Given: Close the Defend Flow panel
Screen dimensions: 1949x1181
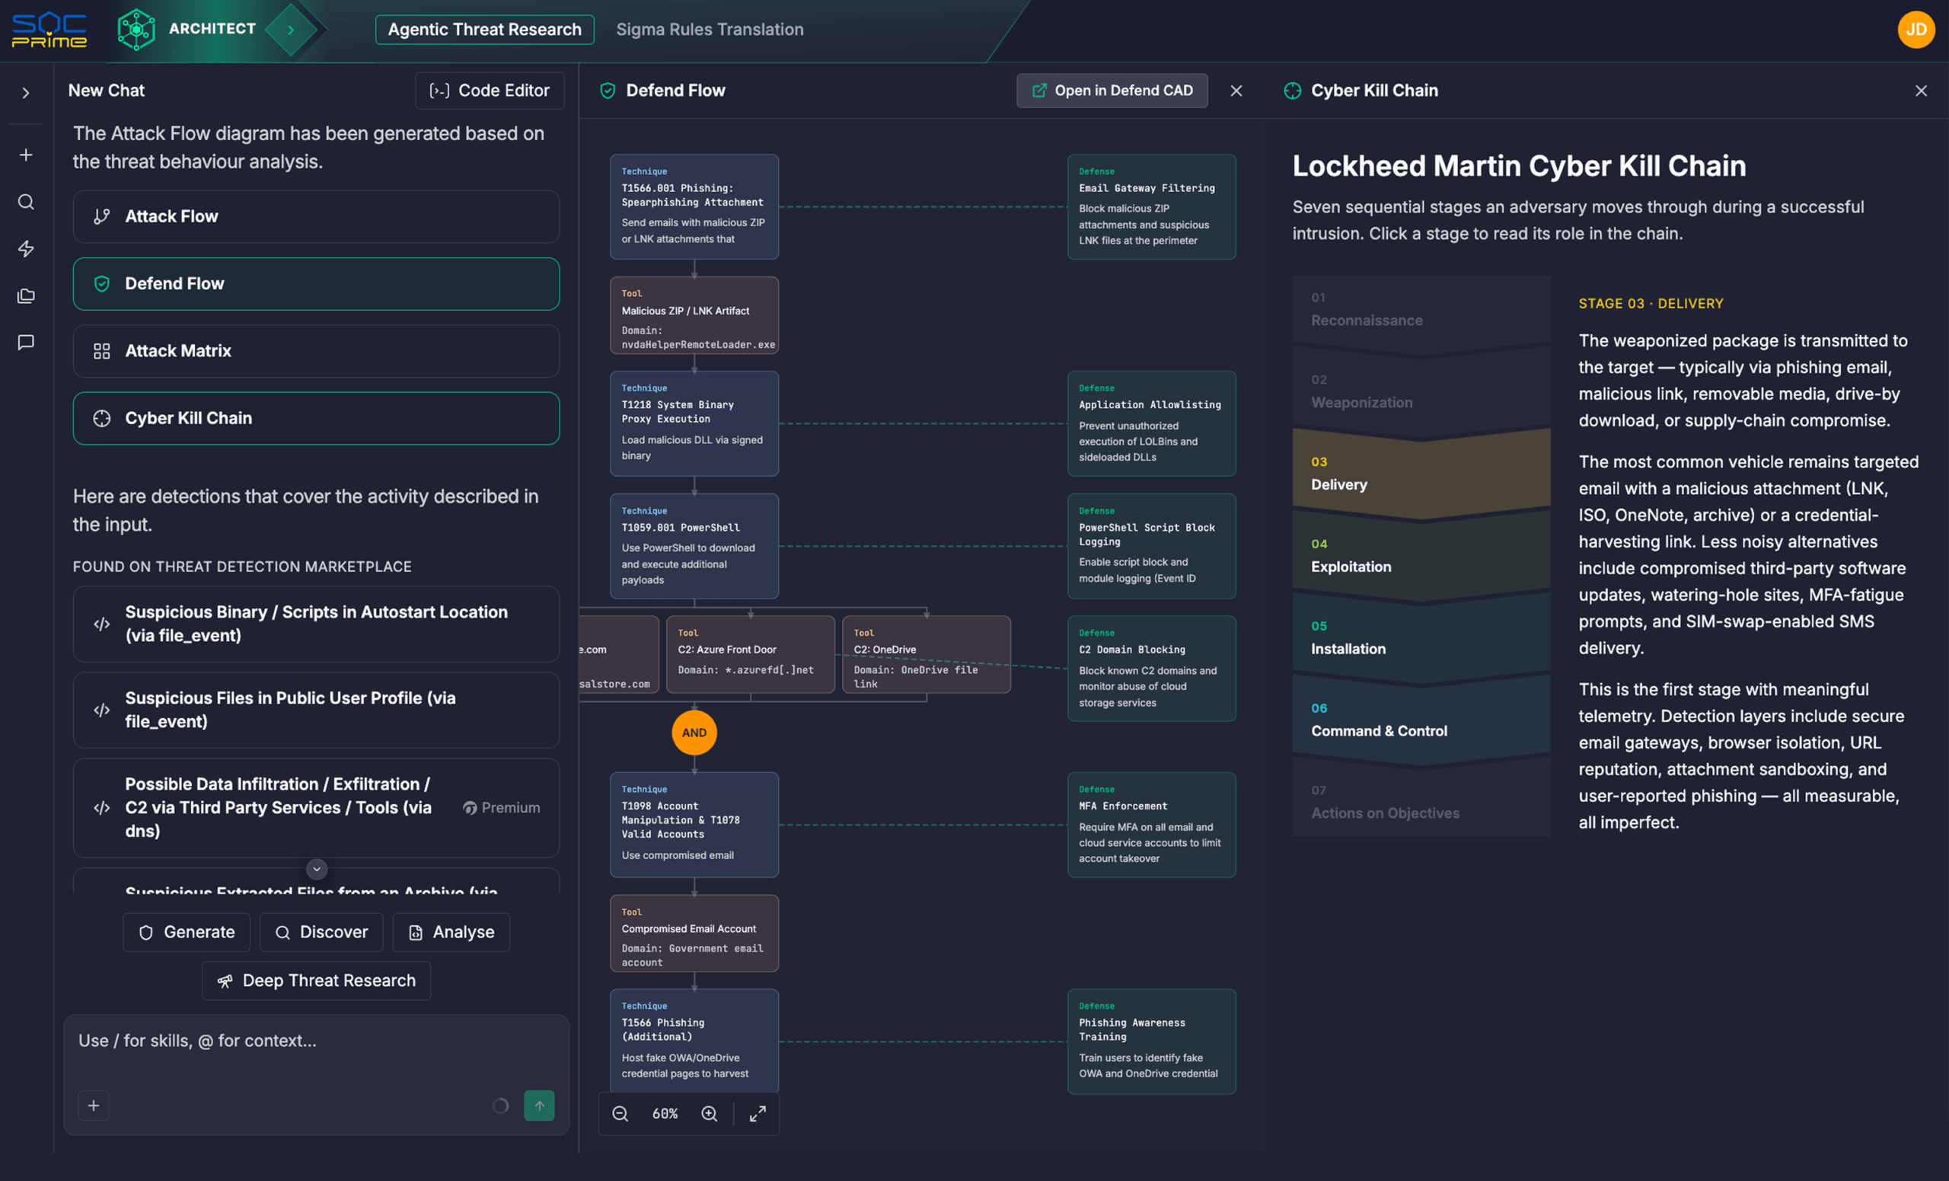Looking at the screenshot, I should (1236, 91).
